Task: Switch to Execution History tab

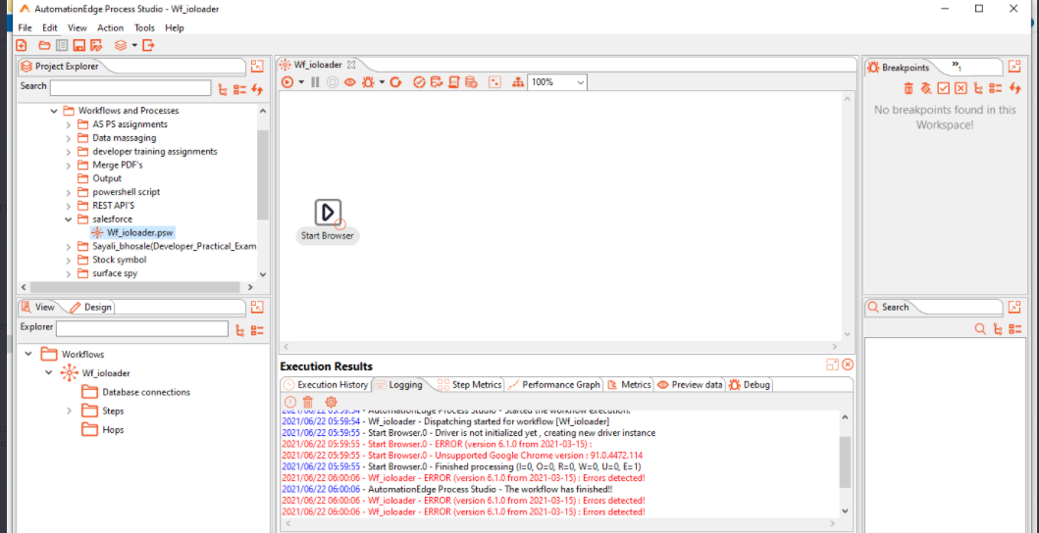Action: 325,385
